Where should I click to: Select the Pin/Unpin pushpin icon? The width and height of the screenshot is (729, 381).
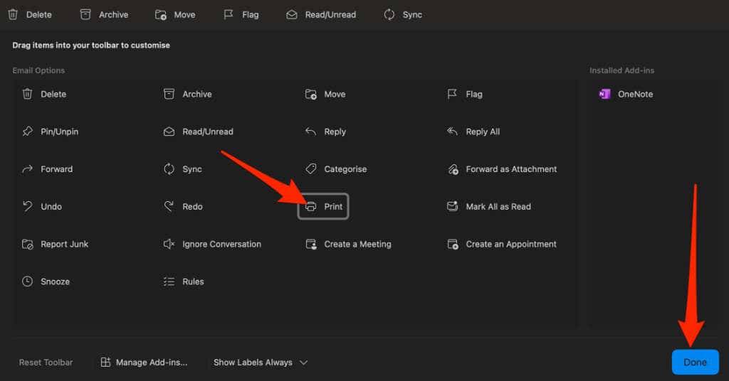click(27, 132)
